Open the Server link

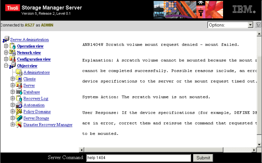tap(29, 85)
